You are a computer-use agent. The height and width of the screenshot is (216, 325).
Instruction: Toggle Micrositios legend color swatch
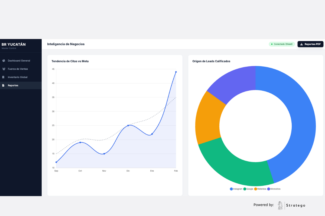[269, 189]
